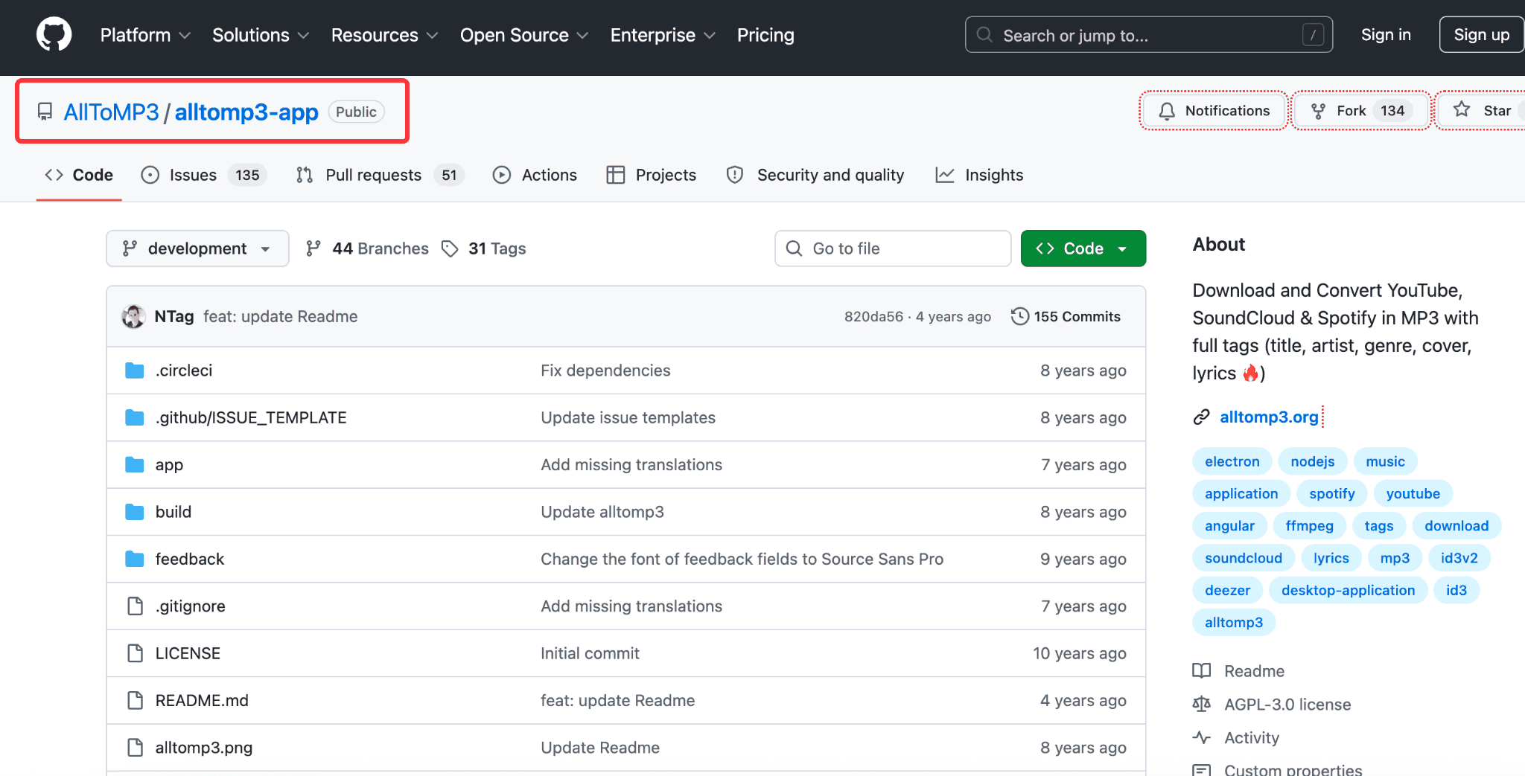Screen dimensions: 1525x776
Task: Select the deezer topic tag
Action: 1227,590
